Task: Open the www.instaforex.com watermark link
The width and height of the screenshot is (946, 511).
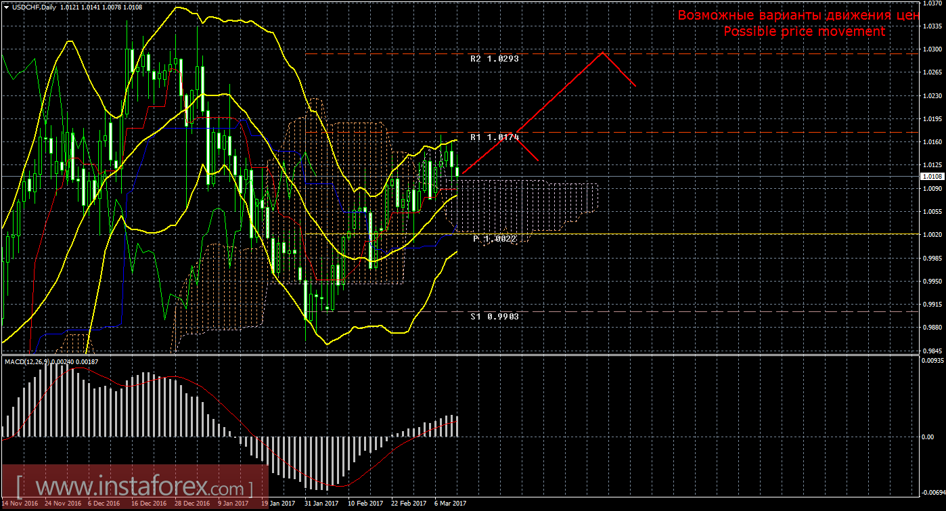Action: tap(134, 487)
